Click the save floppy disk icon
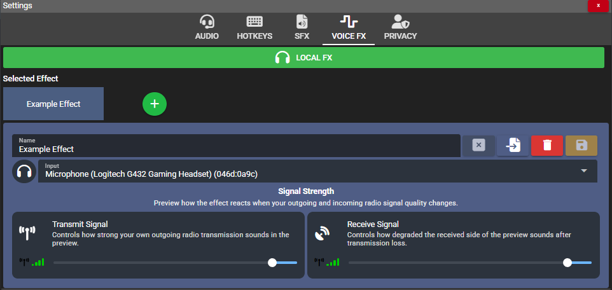 581,146
